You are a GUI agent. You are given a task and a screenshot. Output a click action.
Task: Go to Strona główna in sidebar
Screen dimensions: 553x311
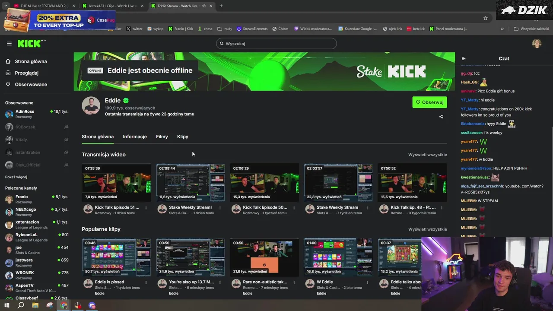coord(30,61)
